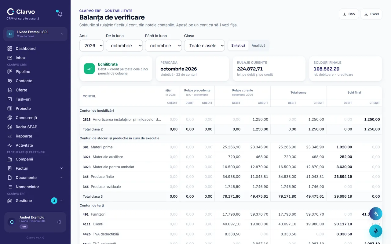This screenshot has height=244, width=391.
Task: Switch balance view to Analitică
Action: pyautogui.click(x=258, y=45)
